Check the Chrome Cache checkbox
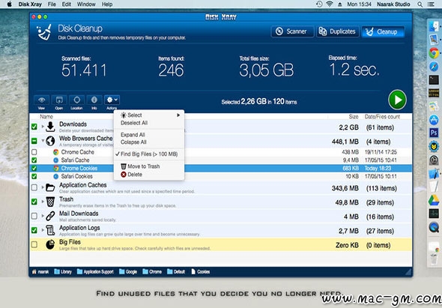This screenshot has height=308, width=442. (34, 152)
